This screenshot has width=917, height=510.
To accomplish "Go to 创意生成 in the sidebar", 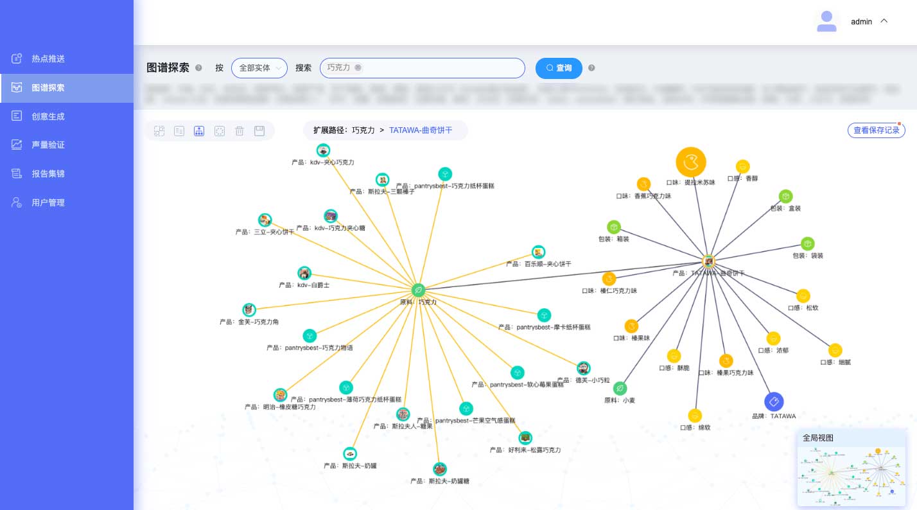I will 48,116.
